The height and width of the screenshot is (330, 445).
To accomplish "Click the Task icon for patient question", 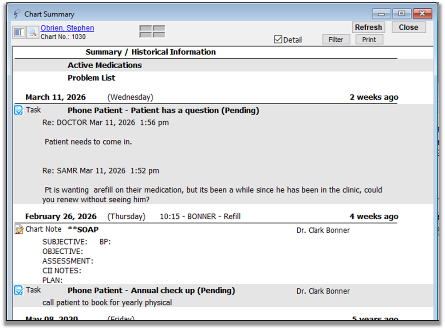I will pos(19,110).
